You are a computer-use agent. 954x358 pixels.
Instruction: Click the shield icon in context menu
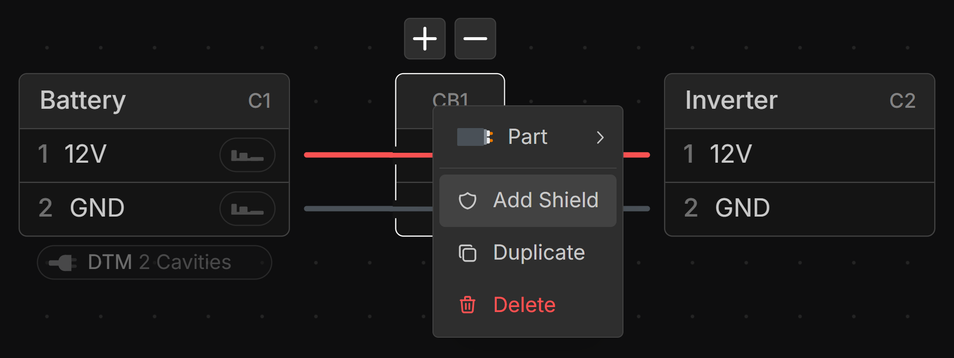[468, 201]
